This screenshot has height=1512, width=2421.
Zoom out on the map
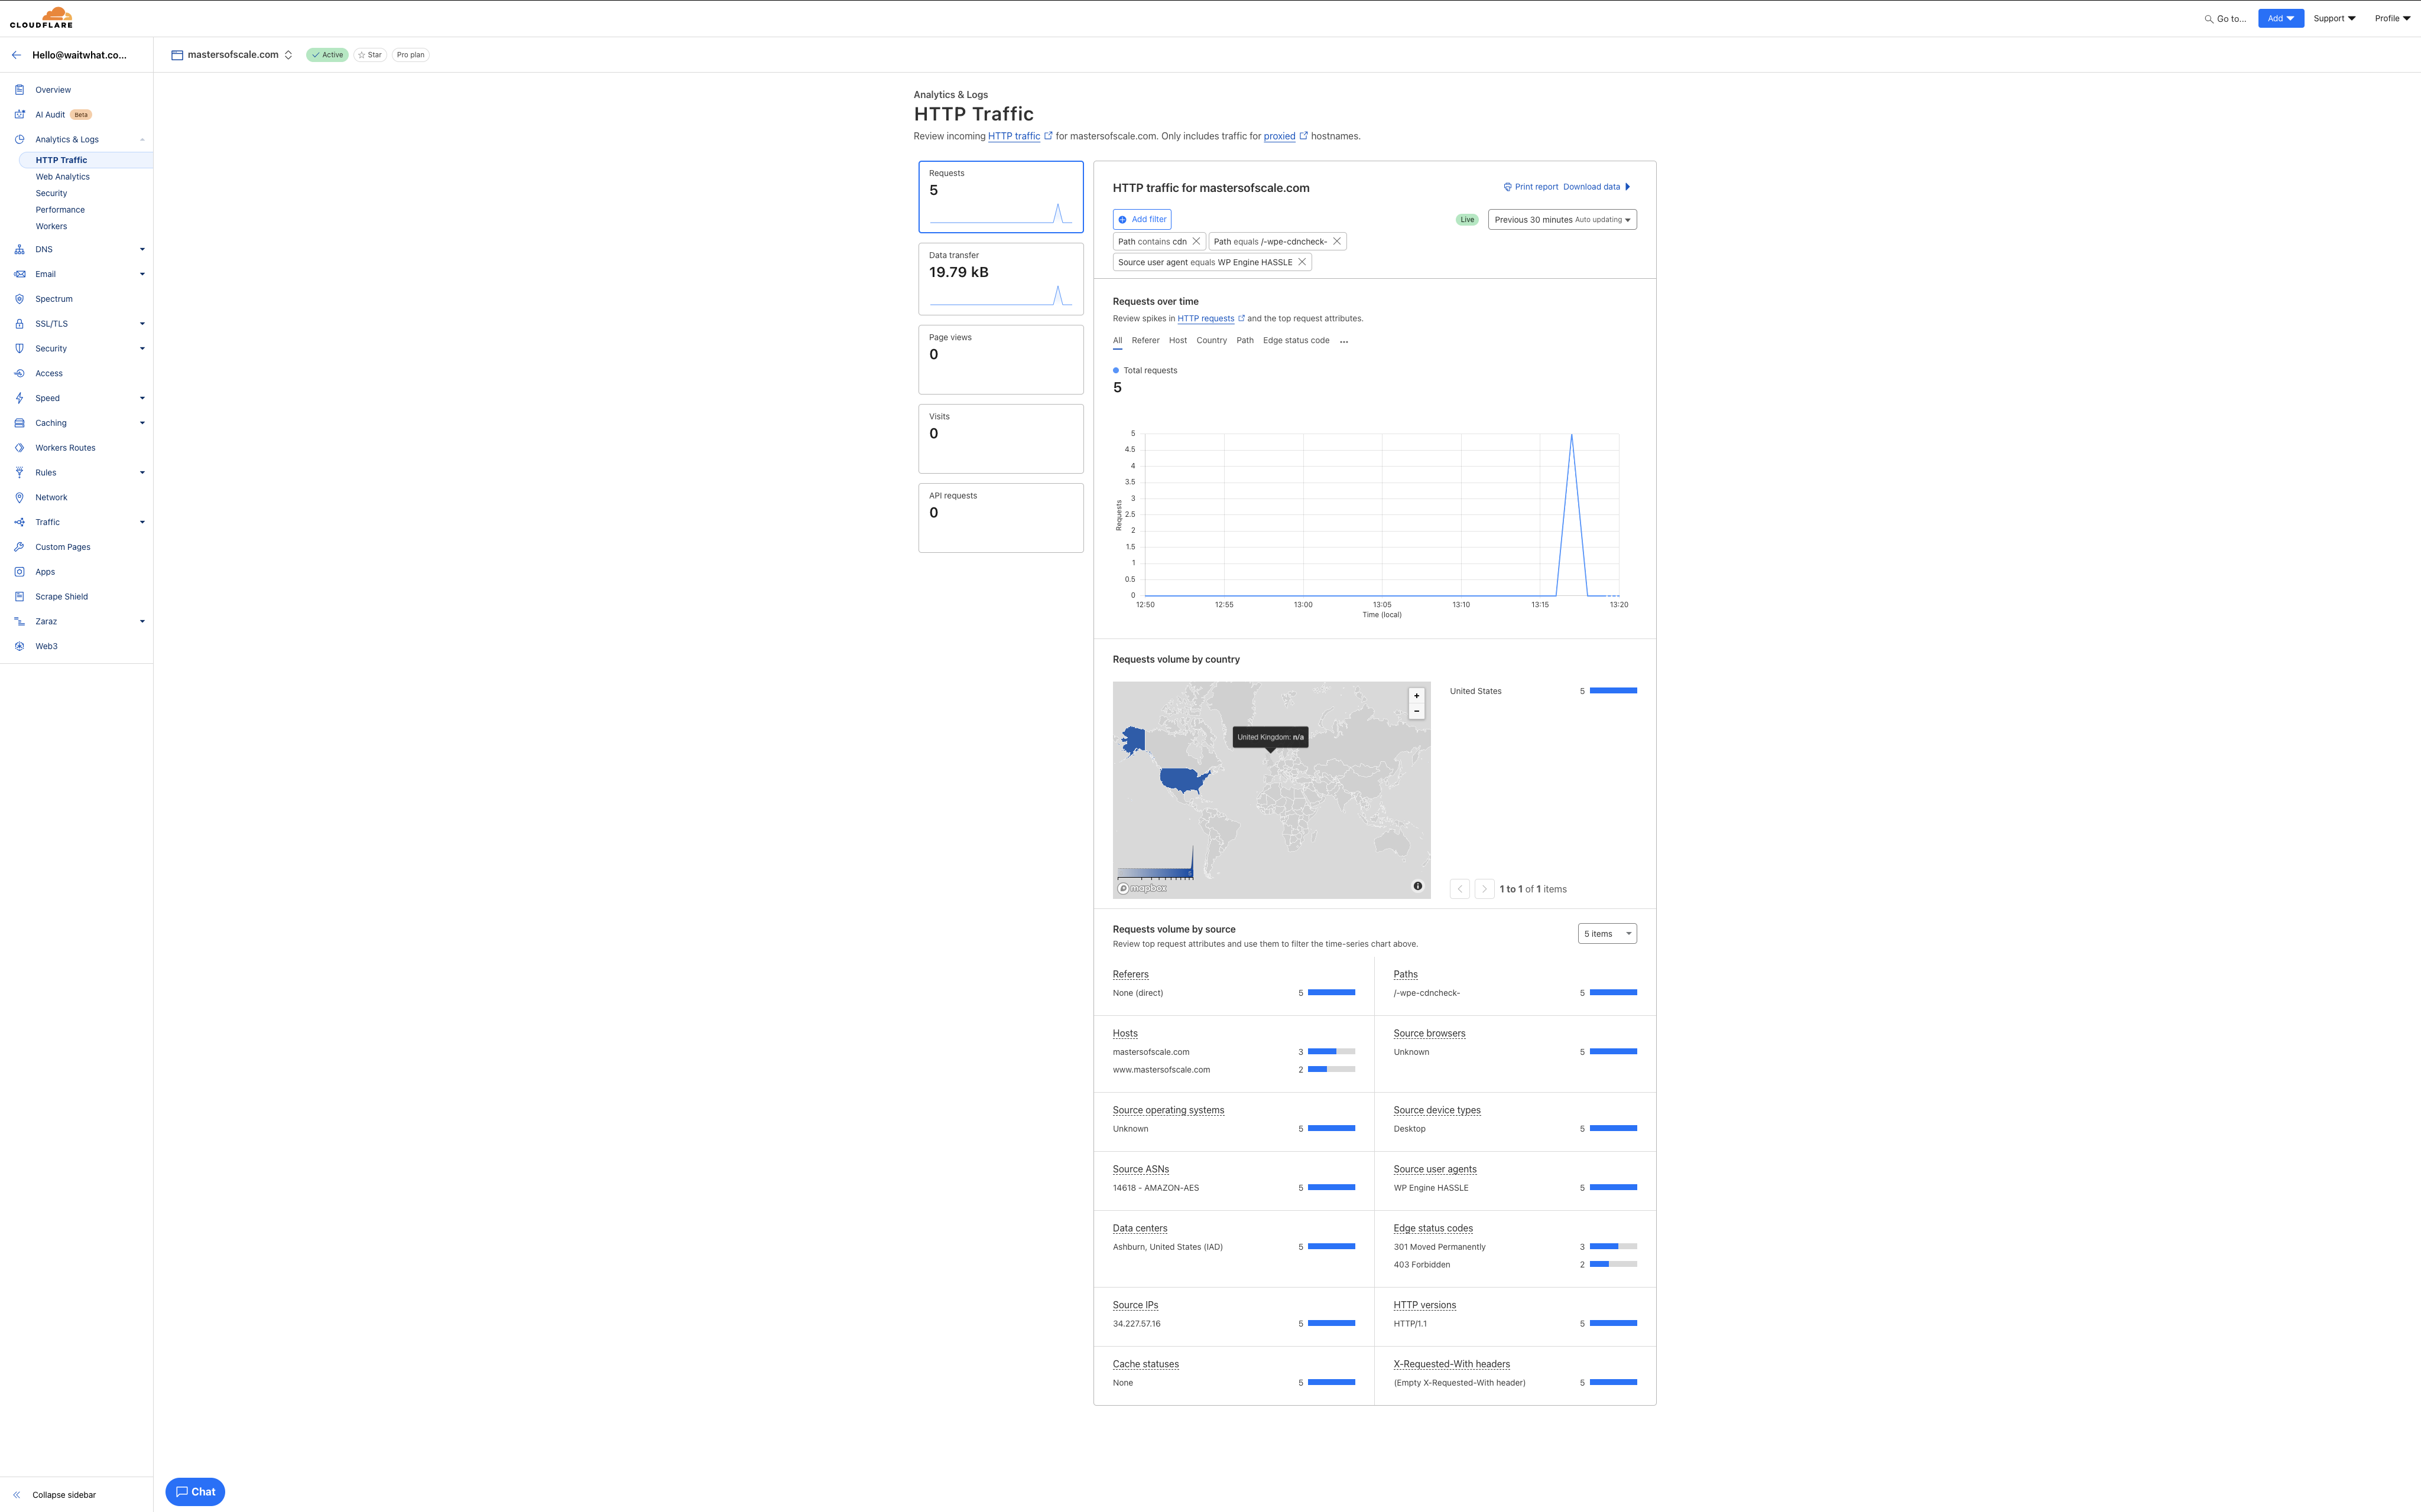1416,711
